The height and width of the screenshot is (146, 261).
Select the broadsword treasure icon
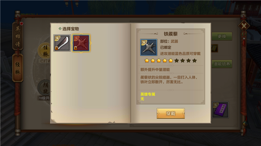62,43
